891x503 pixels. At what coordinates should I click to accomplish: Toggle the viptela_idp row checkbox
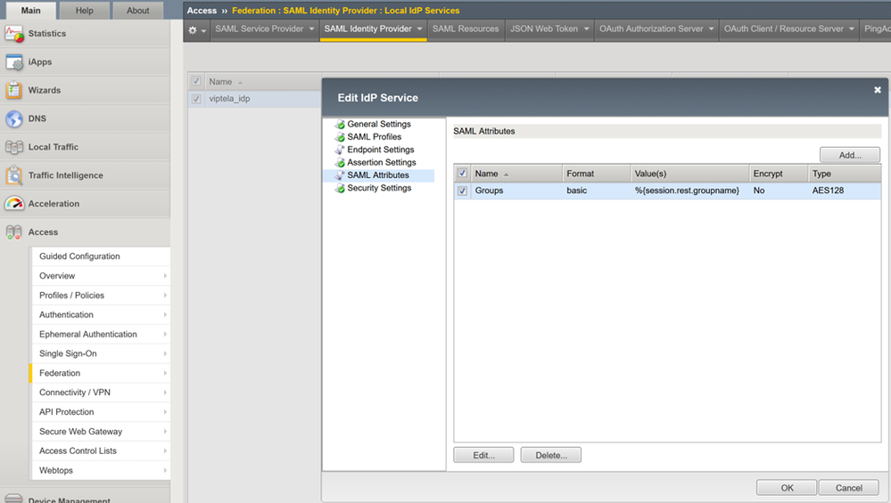[x=196, y=99]
